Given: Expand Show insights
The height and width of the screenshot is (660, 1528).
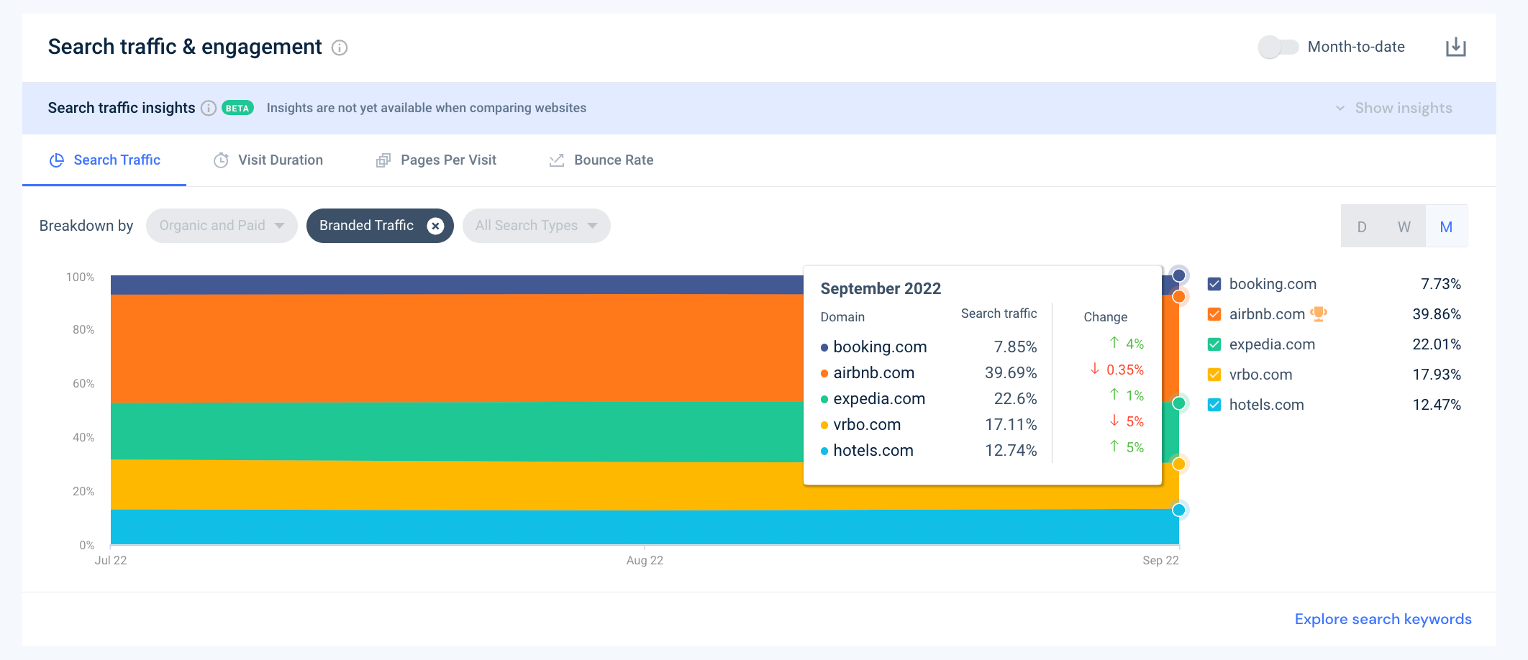Looking at the screenshot, I should tap(1394, 108).
